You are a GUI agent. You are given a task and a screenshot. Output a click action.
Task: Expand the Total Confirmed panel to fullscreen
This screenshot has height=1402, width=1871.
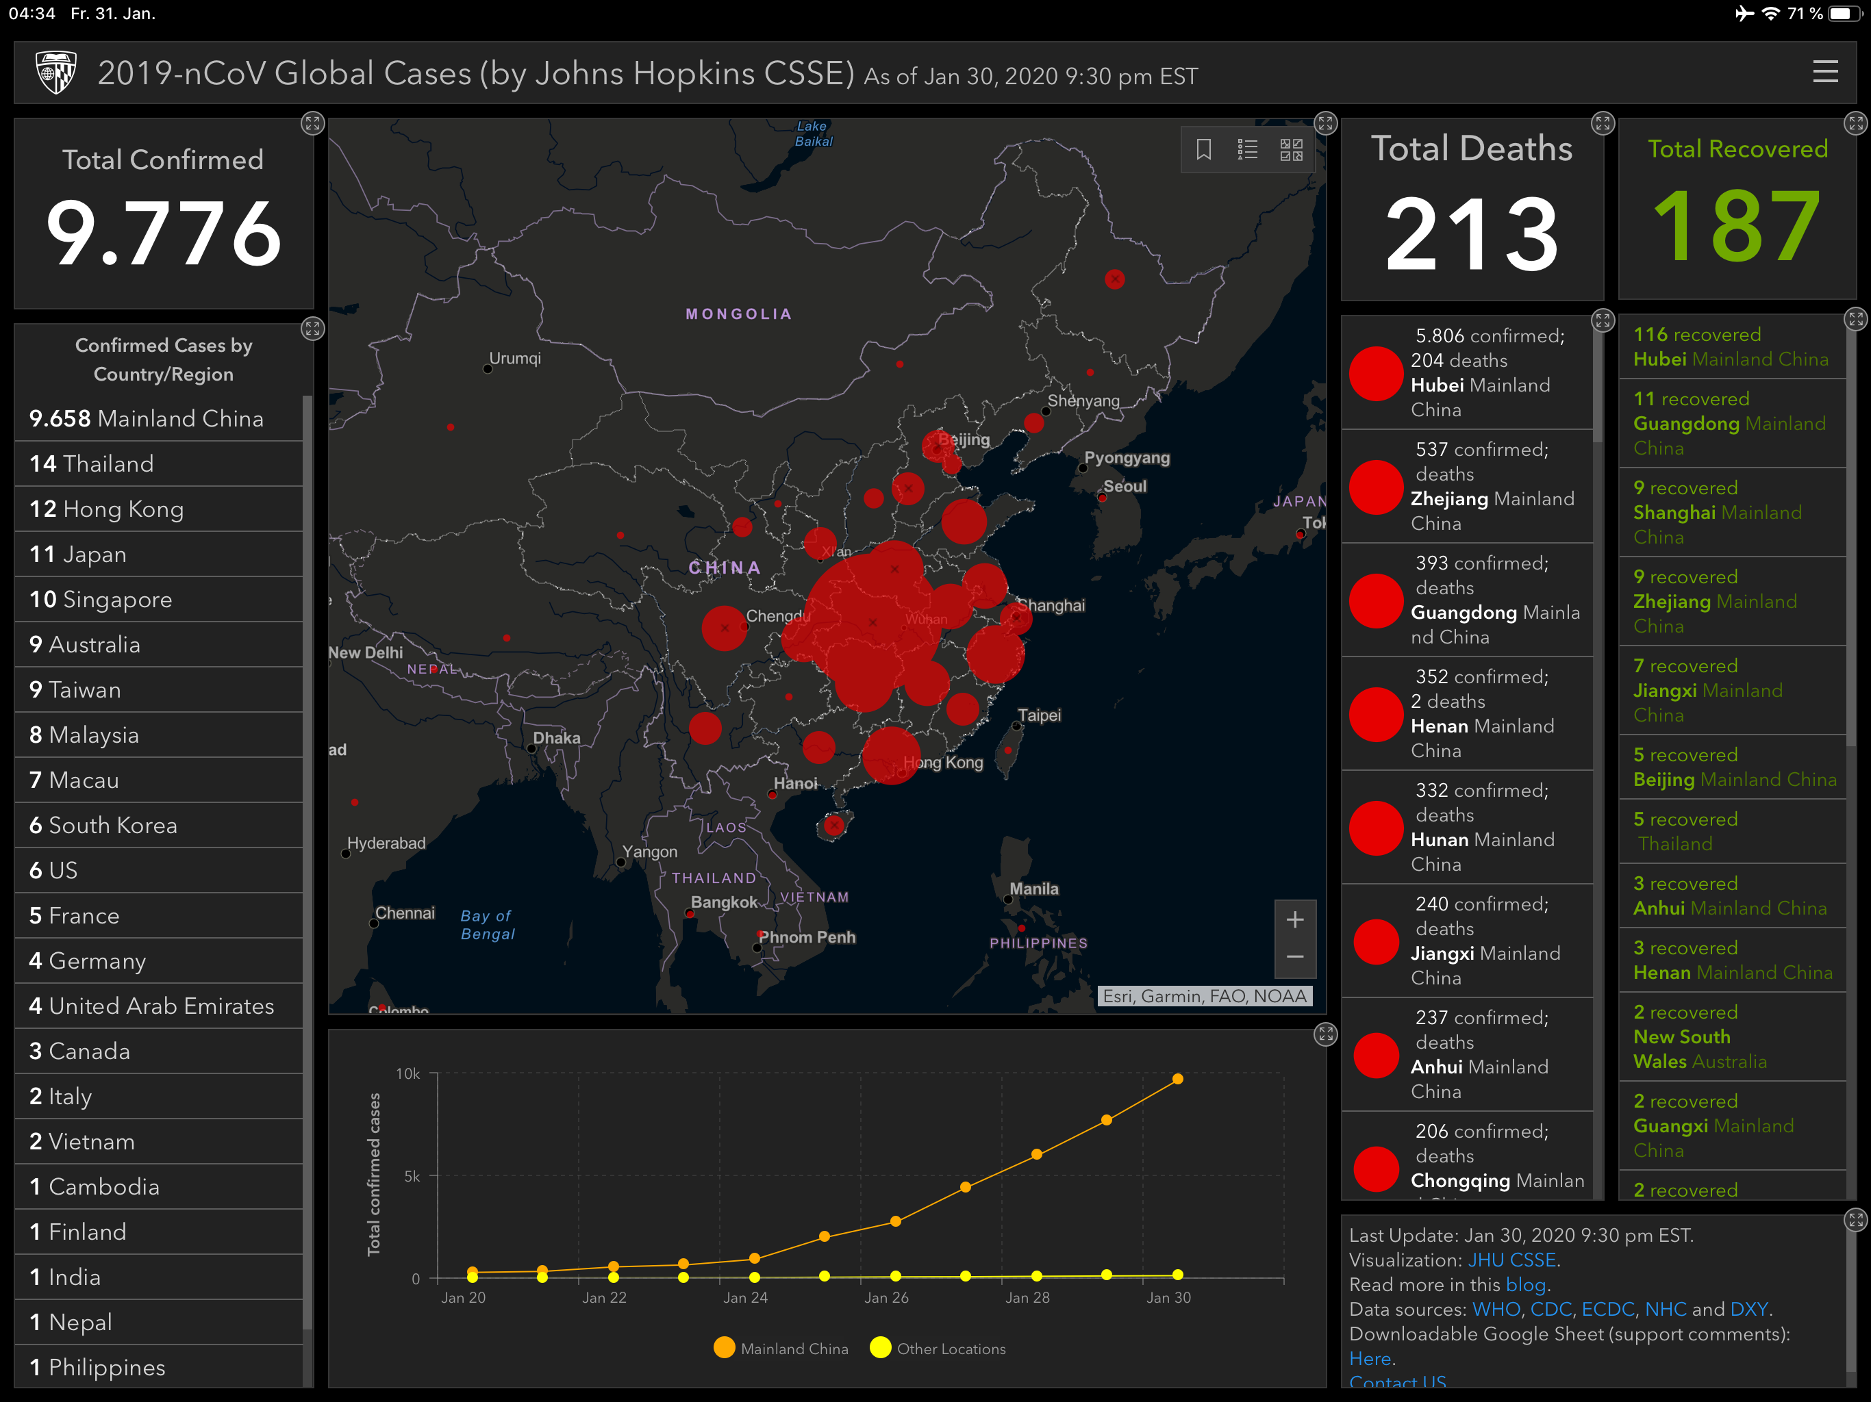pos(312,123)
